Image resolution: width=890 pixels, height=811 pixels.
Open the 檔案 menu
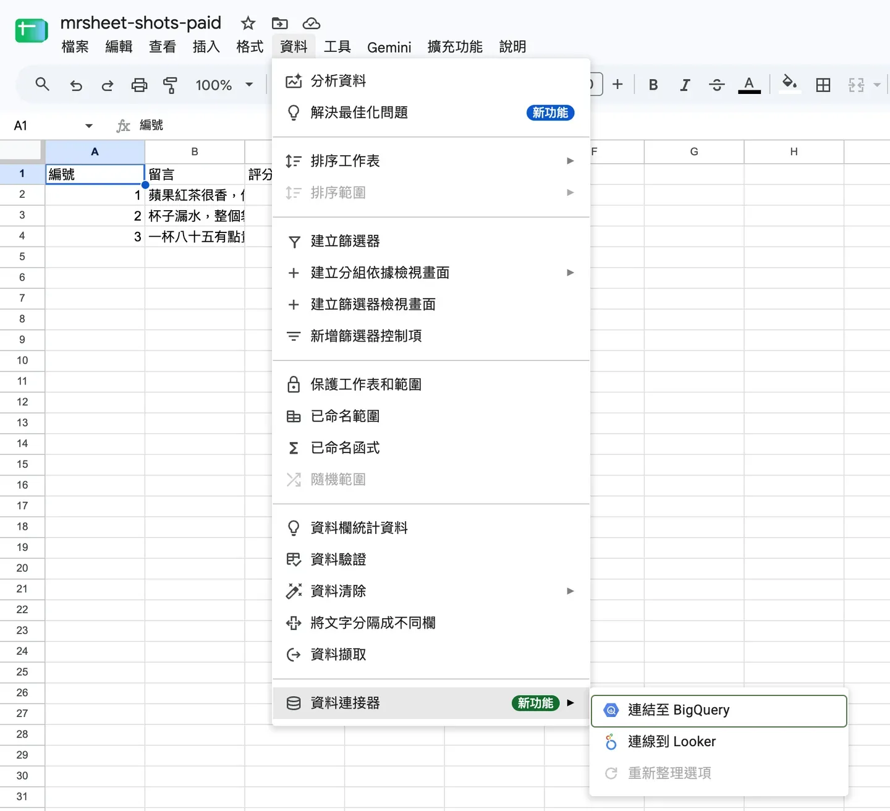[75, 47]
